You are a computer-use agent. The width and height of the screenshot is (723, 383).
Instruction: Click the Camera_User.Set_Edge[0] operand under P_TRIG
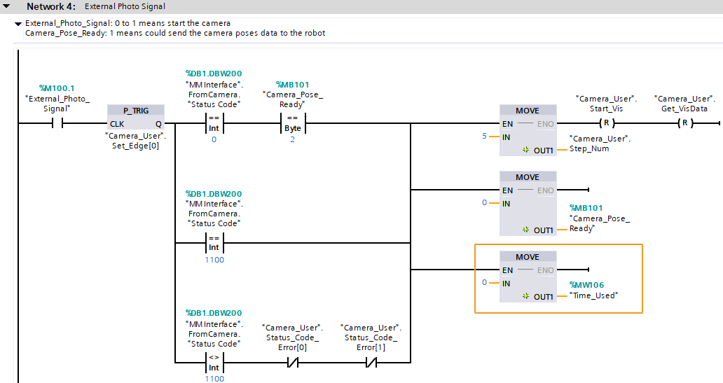pos(136,141)
